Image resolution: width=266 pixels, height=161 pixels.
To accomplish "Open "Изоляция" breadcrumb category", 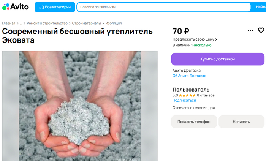I will [x=113, y=23].
